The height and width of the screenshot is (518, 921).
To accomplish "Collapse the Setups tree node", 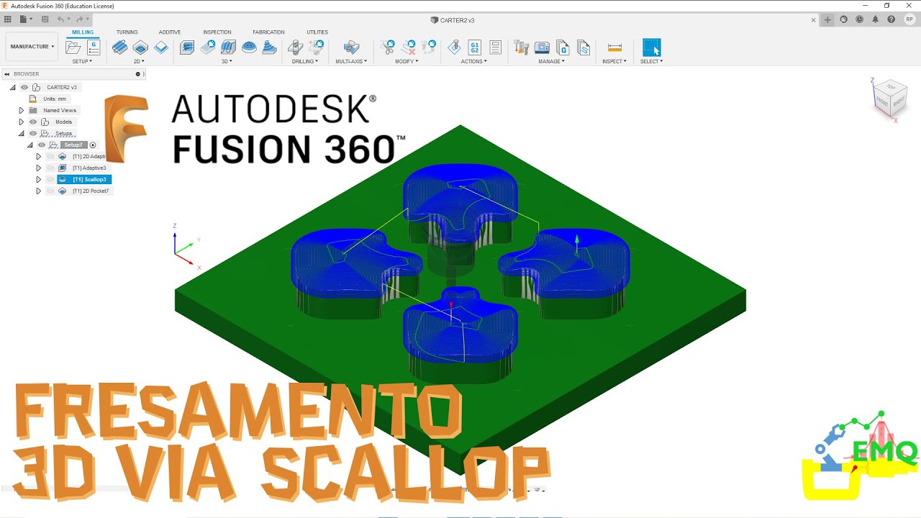I will (x=21, y=133).
